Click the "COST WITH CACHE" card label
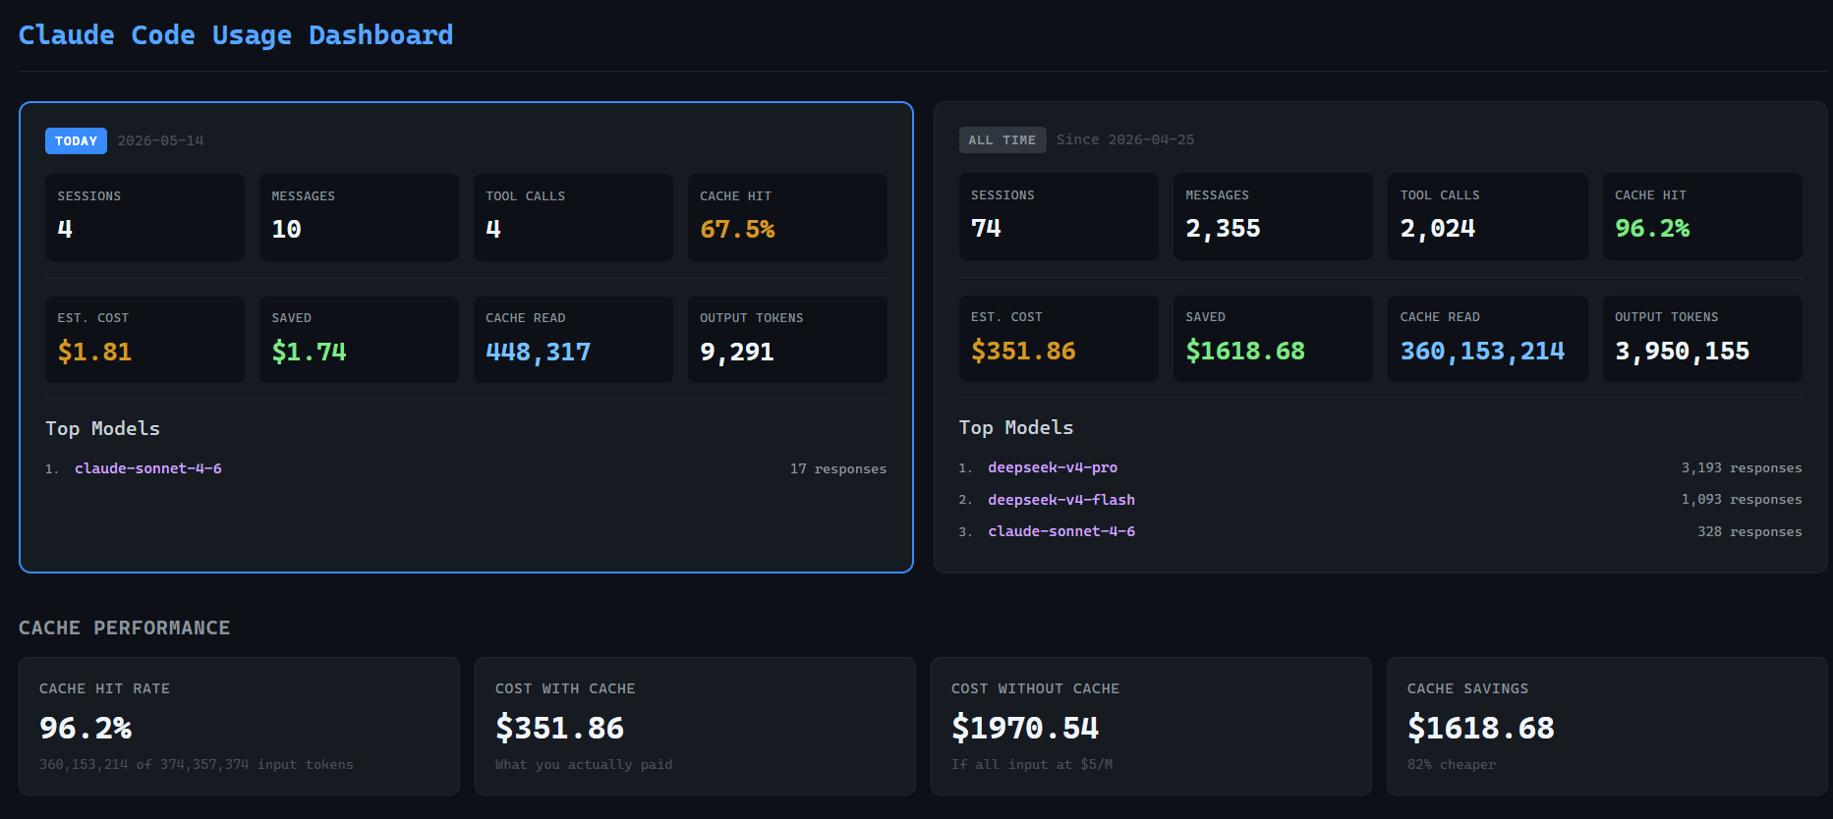This screenshot has height=819, width=1833. tap(565, 688)
